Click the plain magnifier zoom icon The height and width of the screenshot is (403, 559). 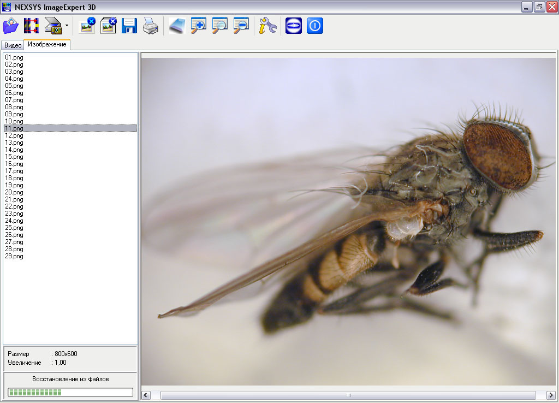coord(219,26)
